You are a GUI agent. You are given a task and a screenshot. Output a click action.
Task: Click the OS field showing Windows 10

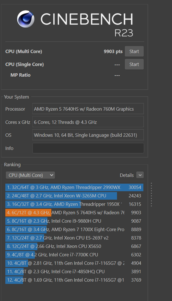(x=88, y=135)
